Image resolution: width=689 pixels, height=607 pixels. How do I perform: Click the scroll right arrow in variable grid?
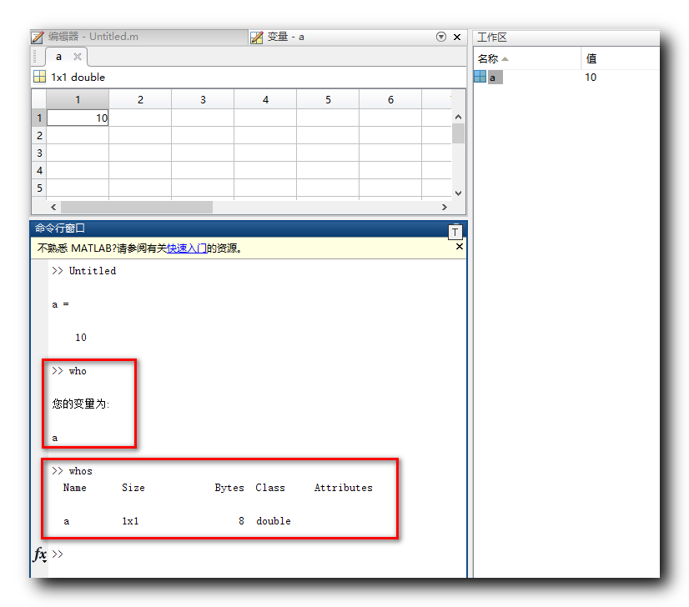(445, 207)
